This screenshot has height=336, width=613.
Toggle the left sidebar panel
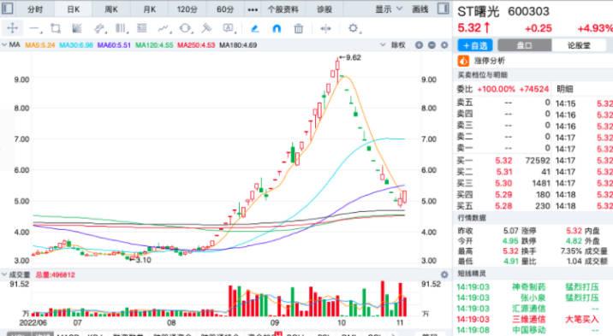(x=8, y=9)
